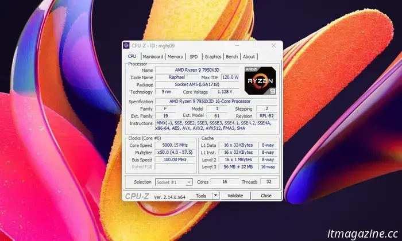Click the L1 Data 8-way value
402x241 pixels.
[x=268, y=145]
